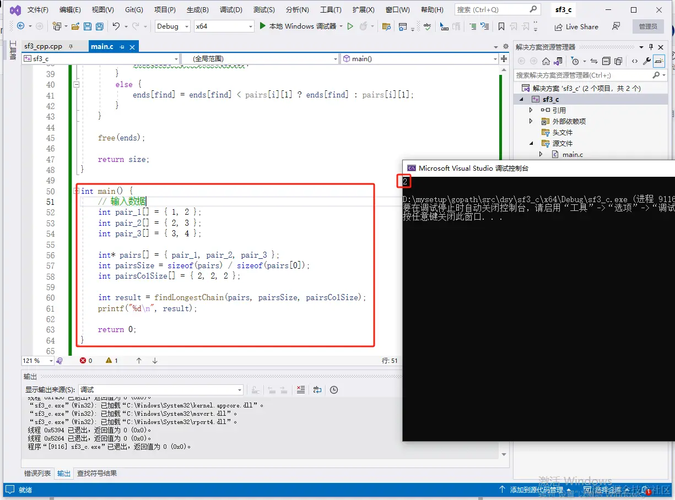Click the Show All Files icon
The height and width of the screenshot is (500, 675).
pyautogui.click(x=618, y=61)
